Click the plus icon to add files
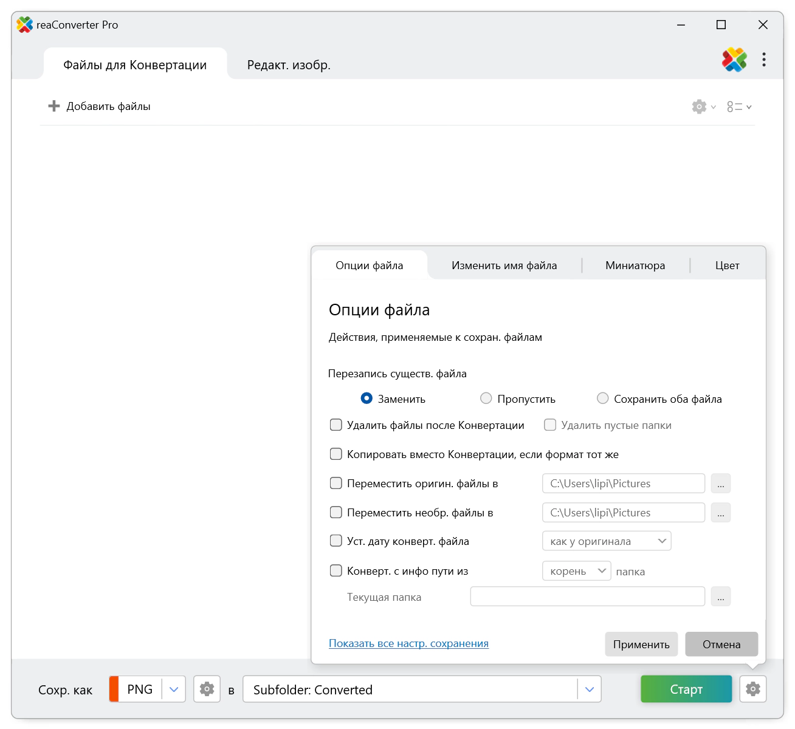The image size is (795, 729). [x=54, y=106]
